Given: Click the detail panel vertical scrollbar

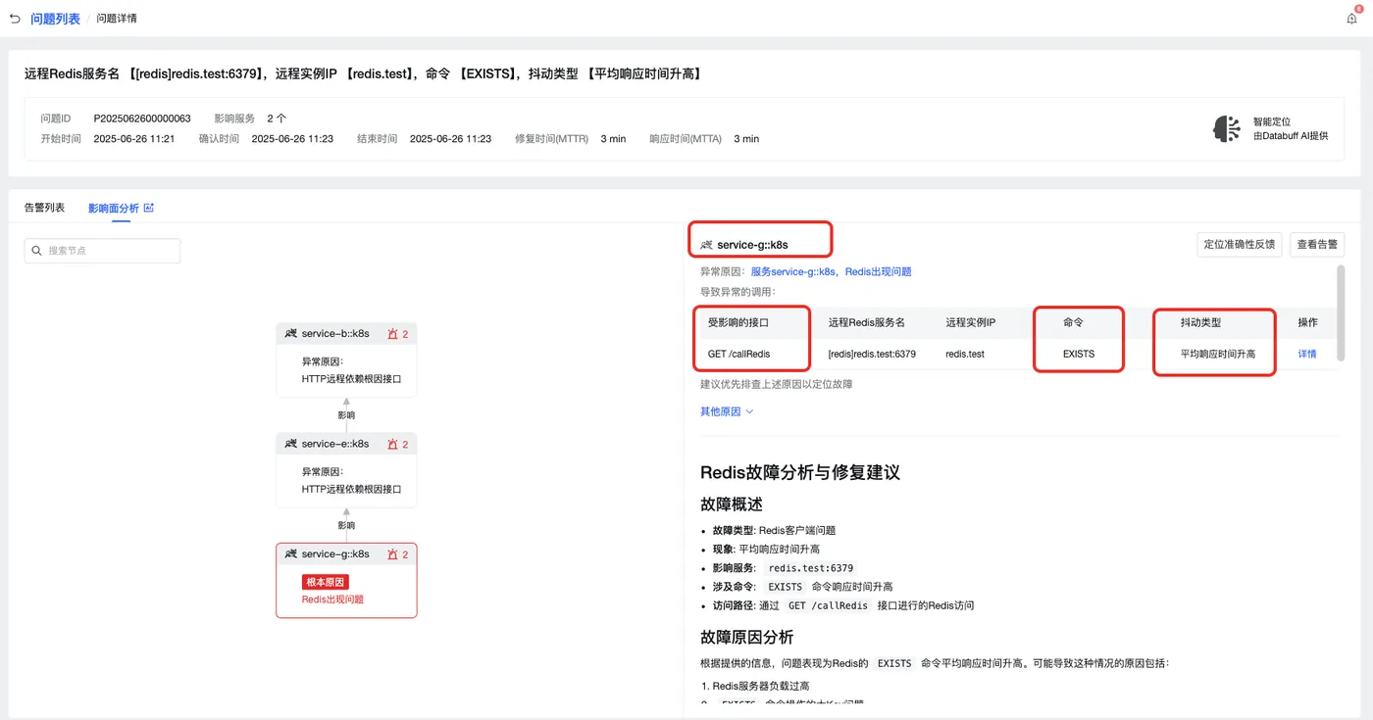Looking at the screenshot, I should [1341, 313].
